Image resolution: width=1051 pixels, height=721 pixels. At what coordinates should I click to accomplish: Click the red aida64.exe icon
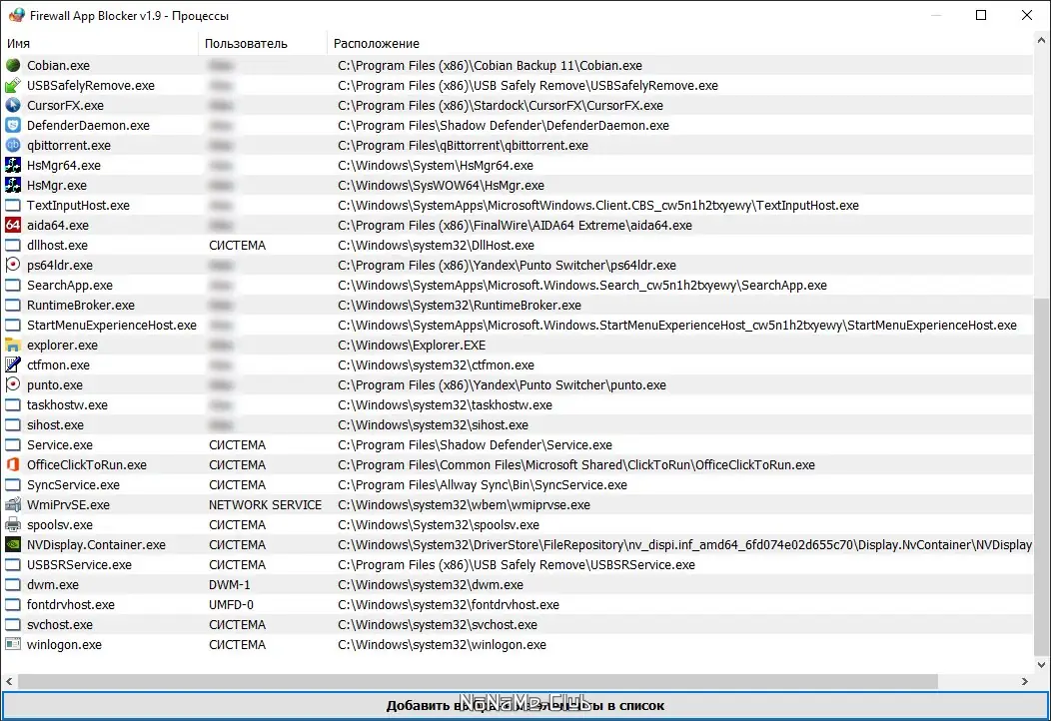click(x=13, y=225)
